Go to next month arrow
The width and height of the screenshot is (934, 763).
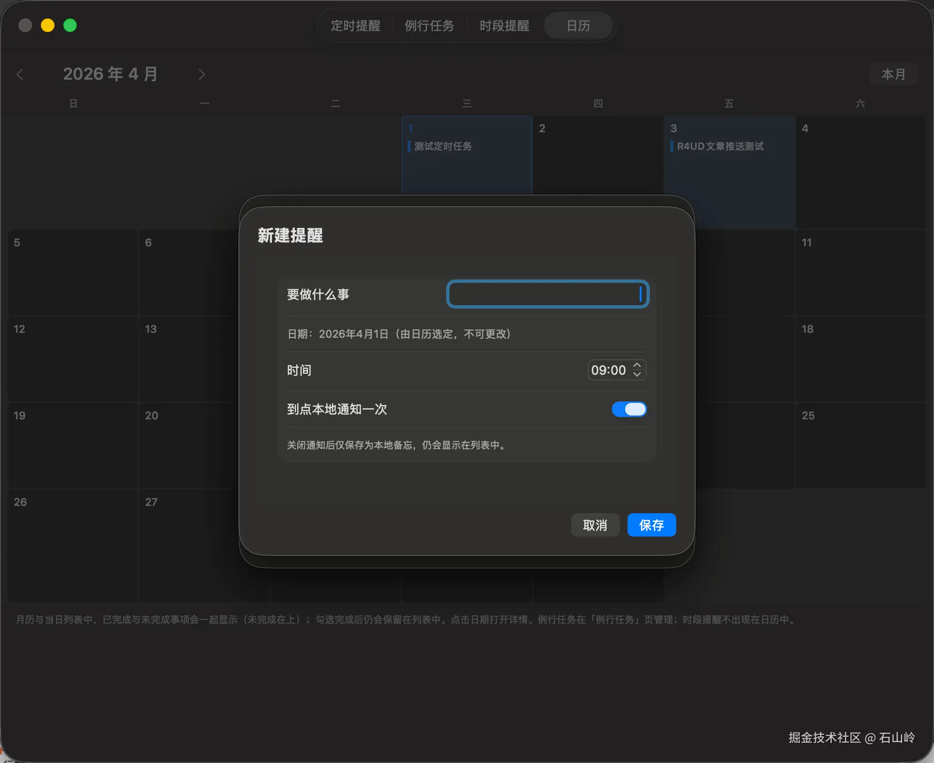point(202,74)
